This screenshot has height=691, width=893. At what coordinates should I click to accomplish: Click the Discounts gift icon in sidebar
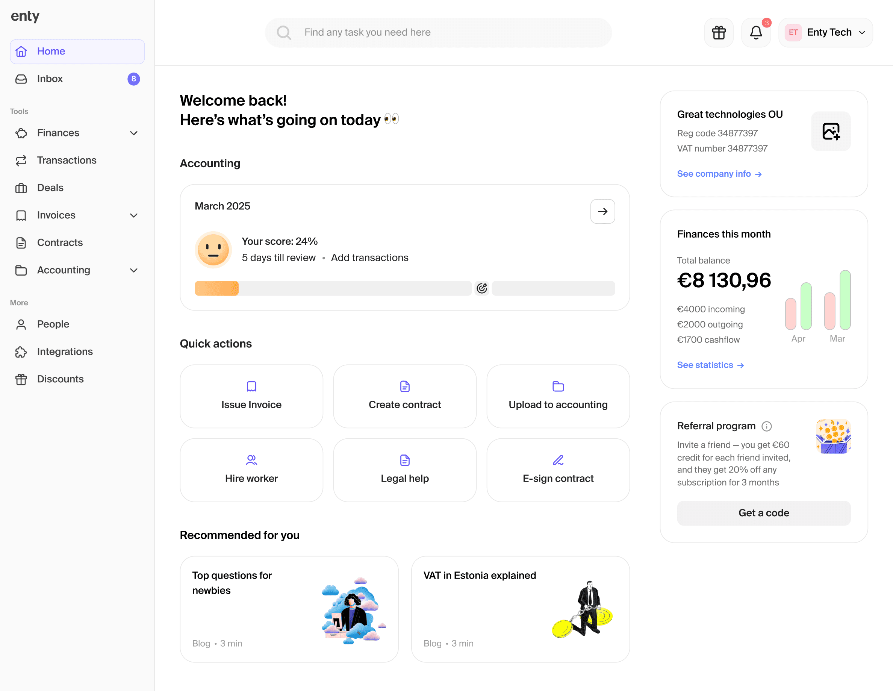pyautogui.click(x=21, y=379)
